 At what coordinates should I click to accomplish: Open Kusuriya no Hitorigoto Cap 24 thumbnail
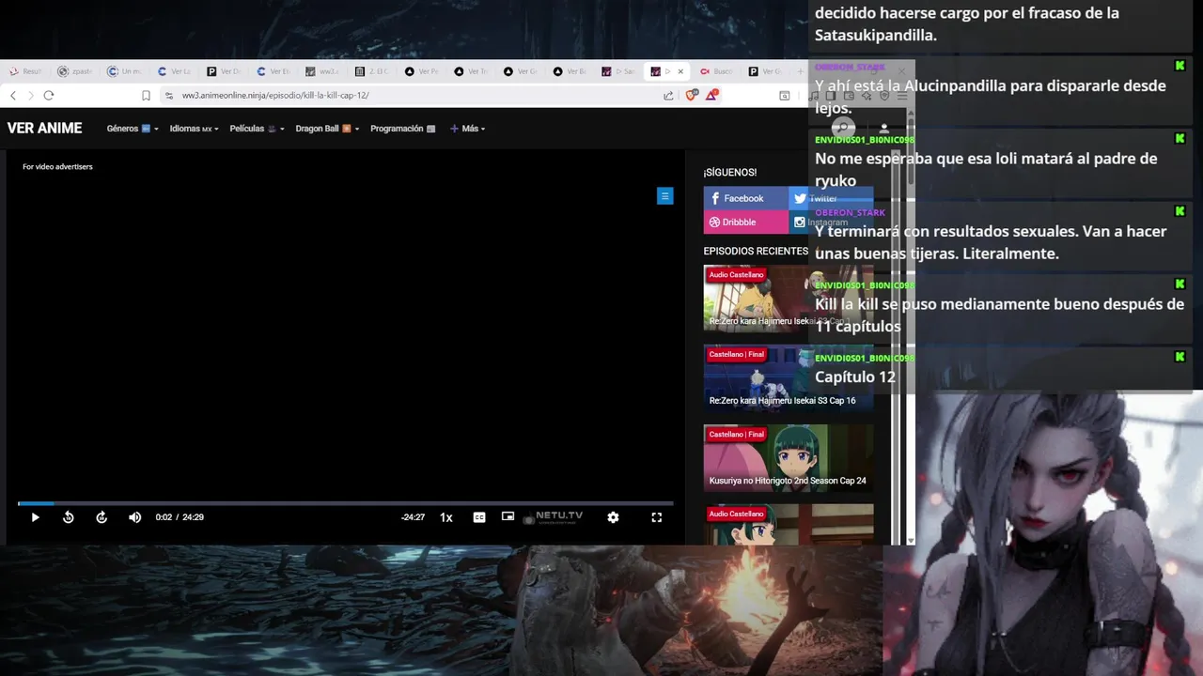788,458
